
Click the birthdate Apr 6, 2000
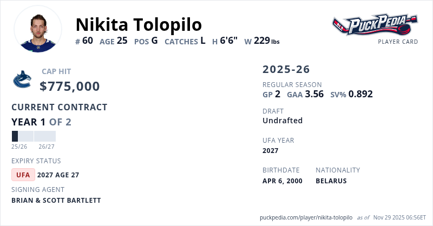pos(283,181)
